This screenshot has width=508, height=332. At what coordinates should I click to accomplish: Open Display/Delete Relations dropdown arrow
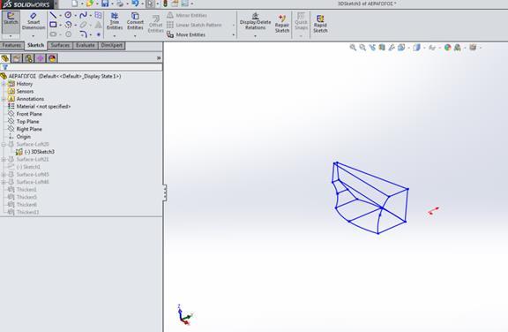255,35
